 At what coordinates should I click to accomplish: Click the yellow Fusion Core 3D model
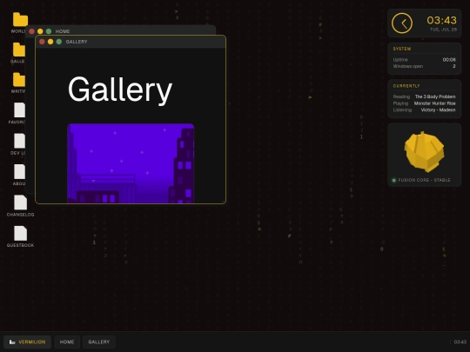click(424, 152)
